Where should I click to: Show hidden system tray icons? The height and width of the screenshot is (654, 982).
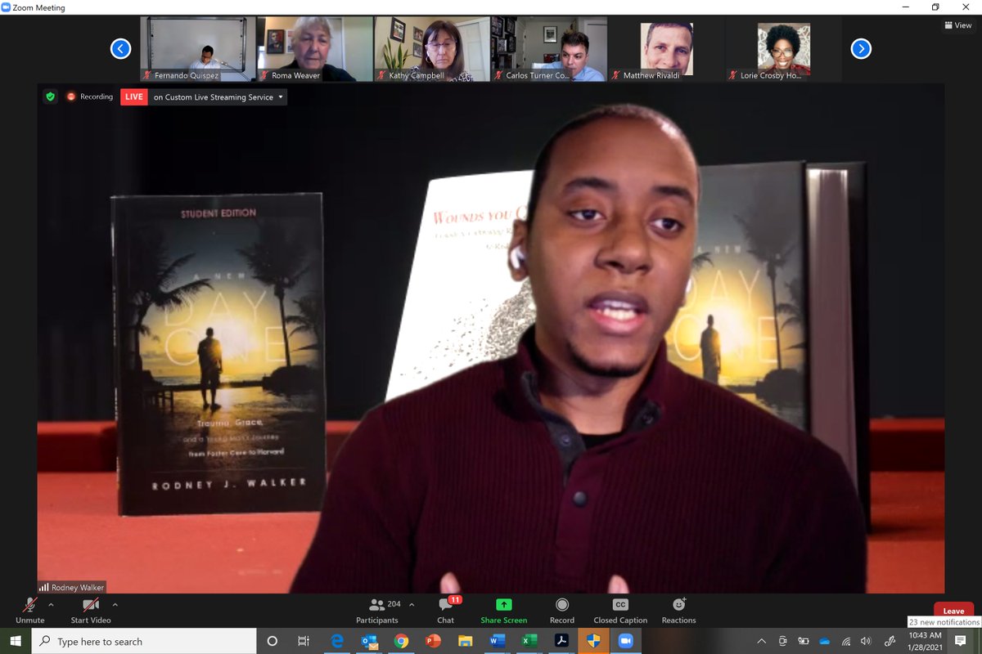tap(762, 641)
